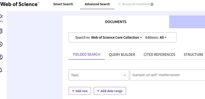The image size is (205, 99).
Task: Open search history clock icon
Action: (x=1, y=44)
